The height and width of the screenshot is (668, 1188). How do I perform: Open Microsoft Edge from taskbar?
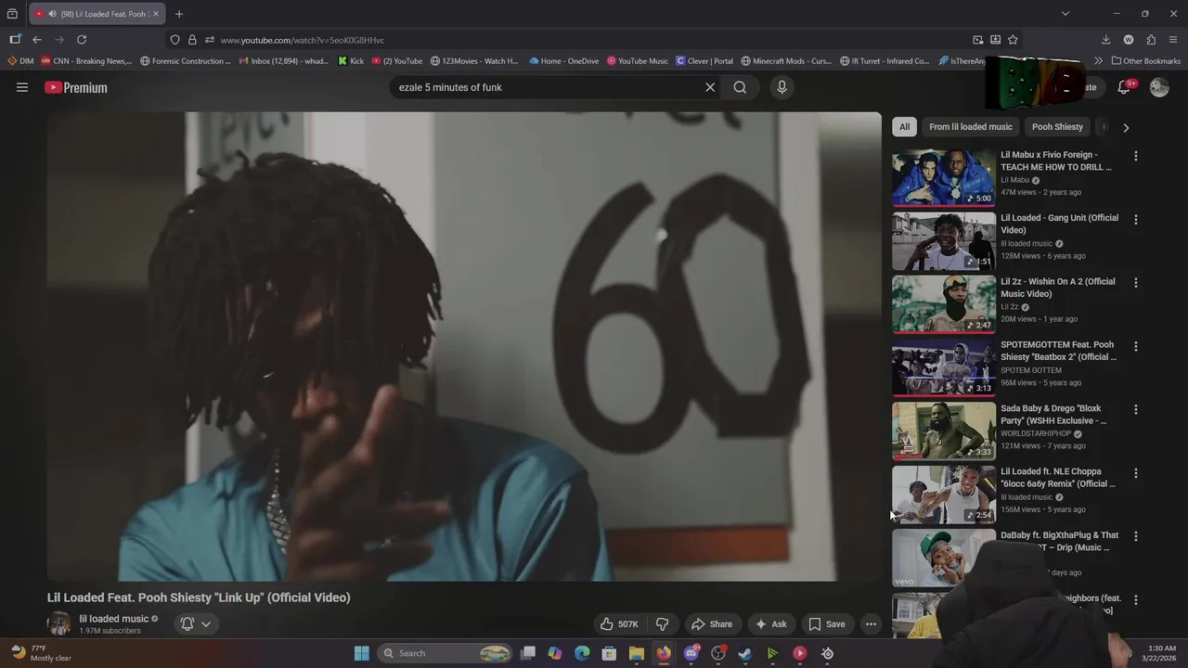tap(582, 653)
